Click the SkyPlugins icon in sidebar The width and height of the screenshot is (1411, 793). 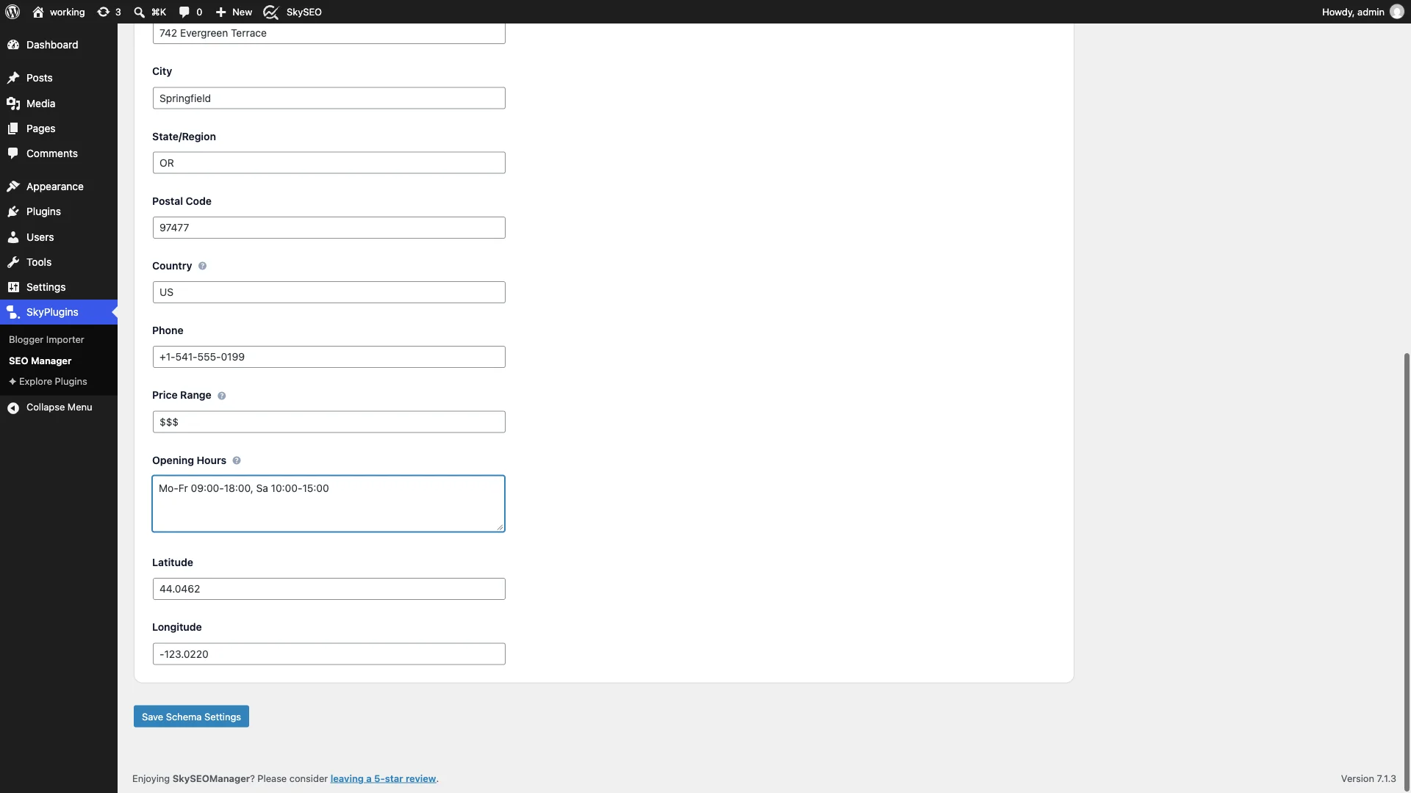[x=13, y=312]
